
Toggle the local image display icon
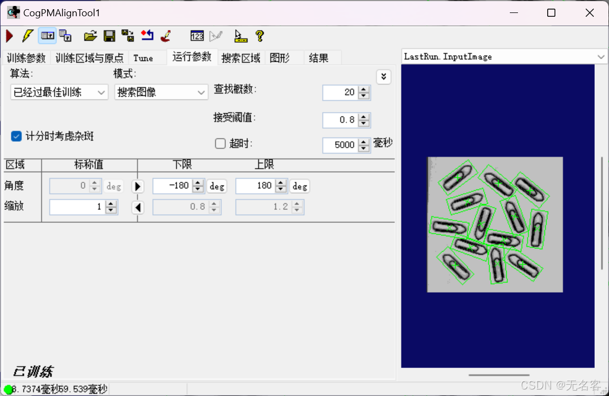(47, 36)
